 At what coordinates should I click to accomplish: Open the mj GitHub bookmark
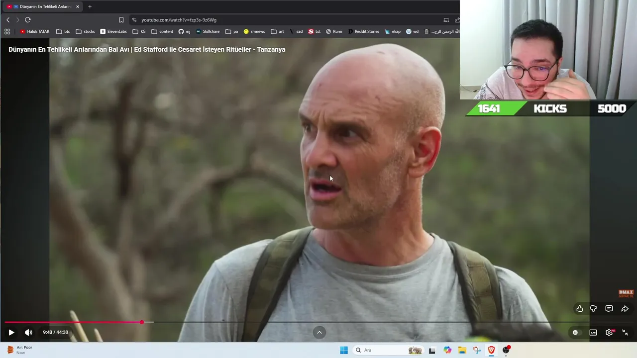[x=184, y=31]
